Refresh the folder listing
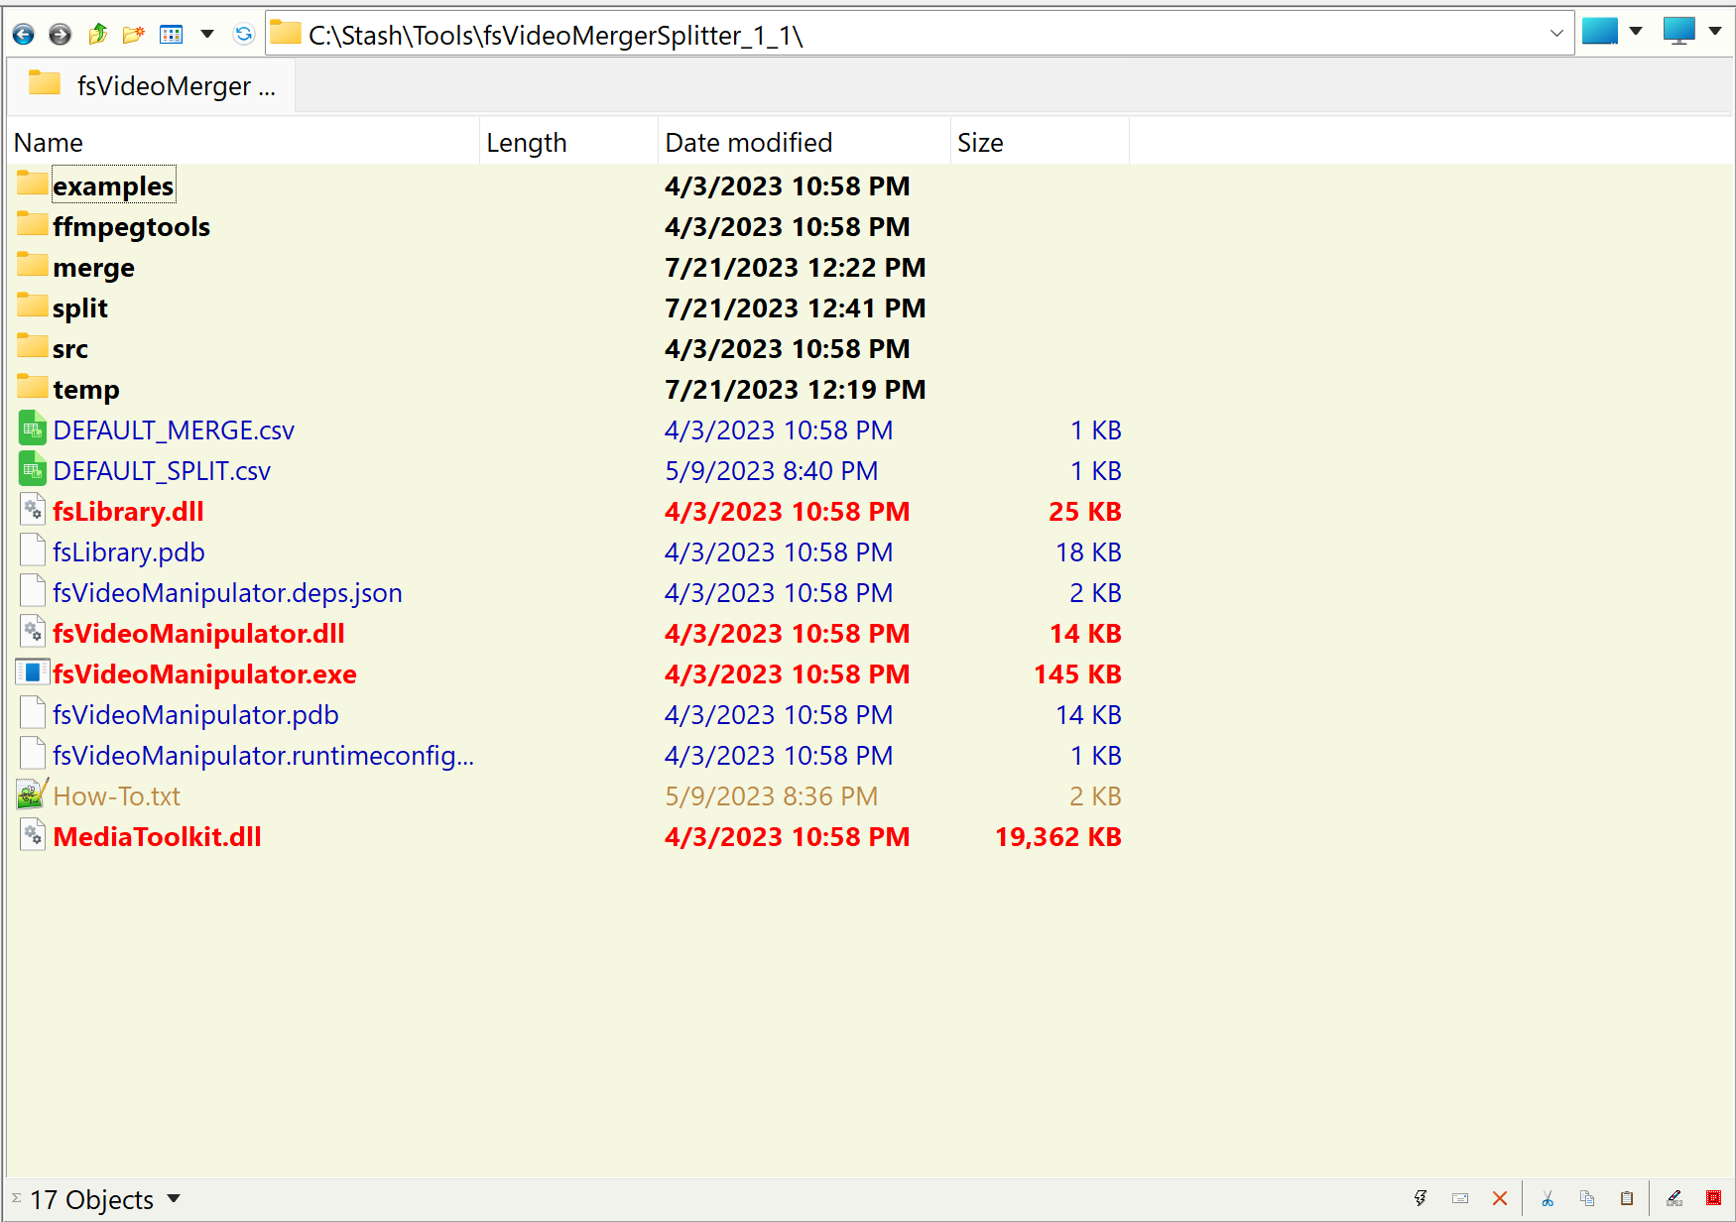Viewport: 1736px width, 1222px height. click(244, 35)
